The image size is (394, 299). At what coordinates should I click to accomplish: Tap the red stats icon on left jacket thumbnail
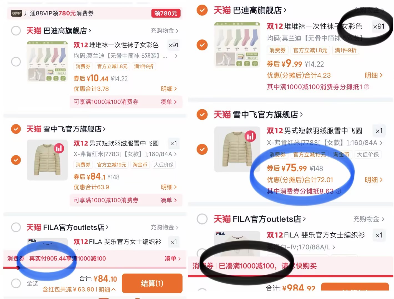59,148
